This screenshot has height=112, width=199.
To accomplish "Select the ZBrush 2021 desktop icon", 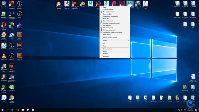I will [67, 5].
